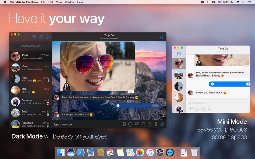Open the Window menu

[x=69, y=2]
